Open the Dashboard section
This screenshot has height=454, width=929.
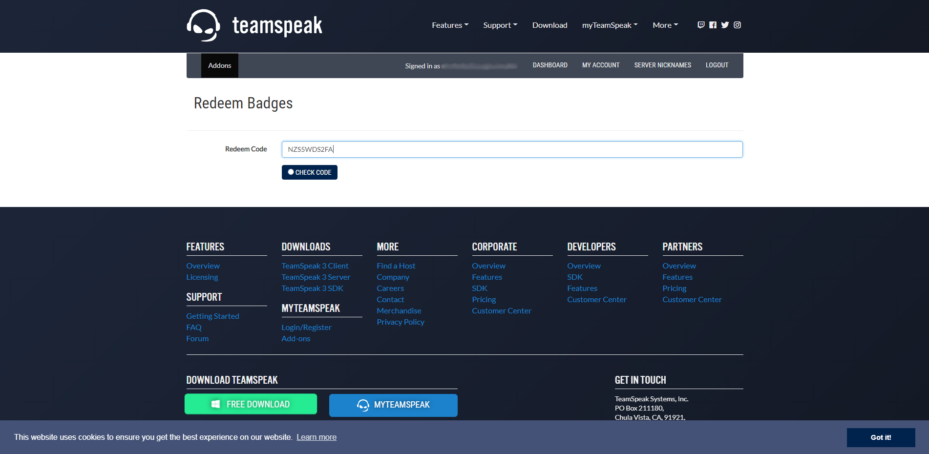550,65
